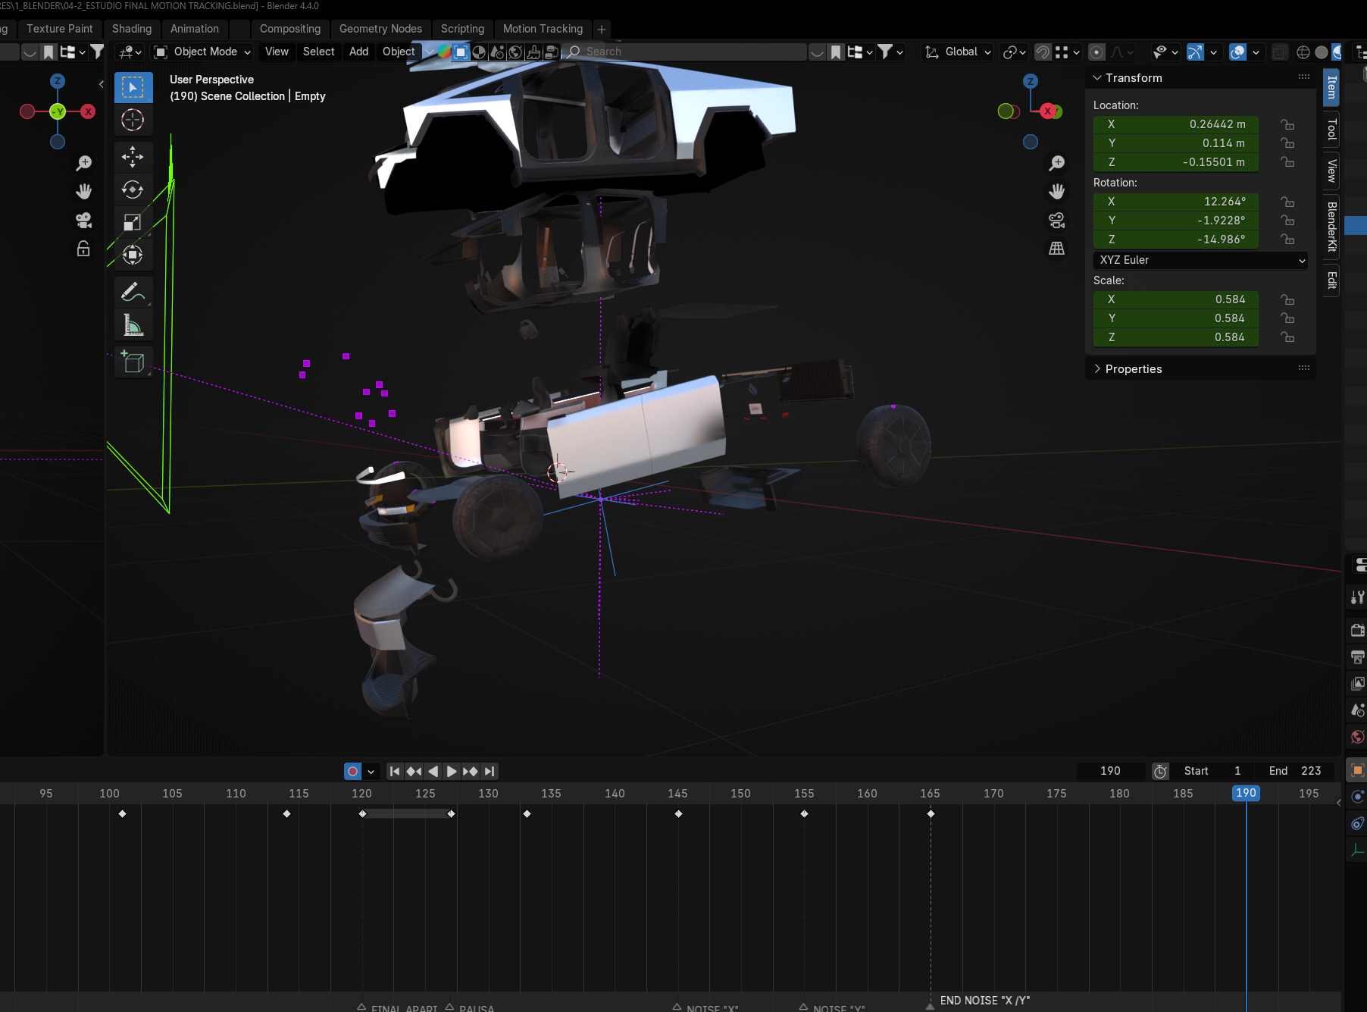Open the Physics properties icon

tap(1357, 797)
